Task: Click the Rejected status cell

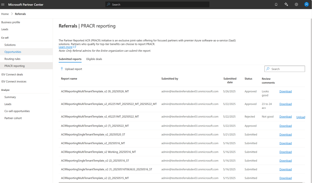Action: pos(250,117)
